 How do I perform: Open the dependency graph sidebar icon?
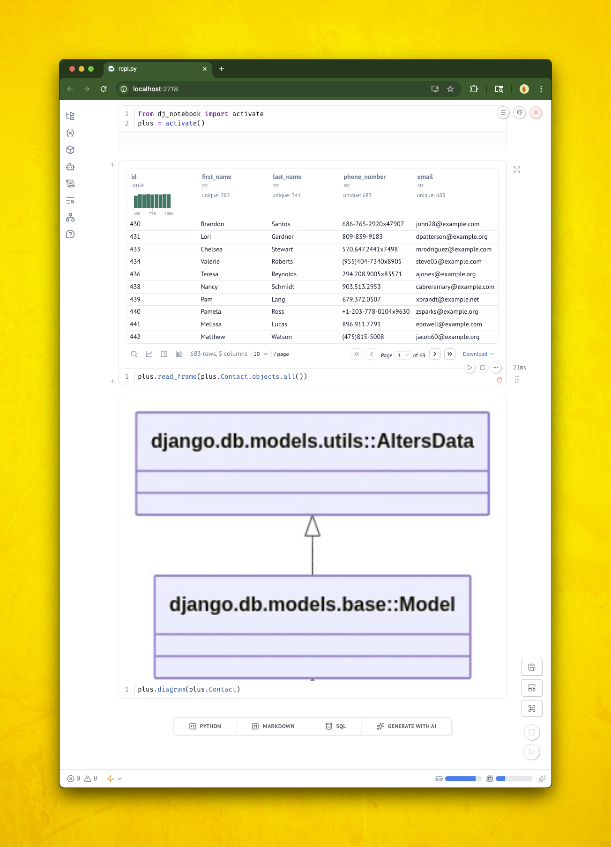pos(70,217)
